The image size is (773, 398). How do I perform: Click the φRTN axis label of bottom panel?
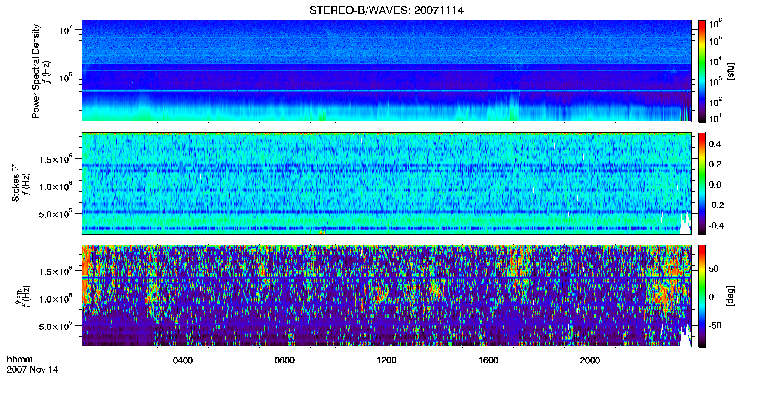(x=17, y=296)
